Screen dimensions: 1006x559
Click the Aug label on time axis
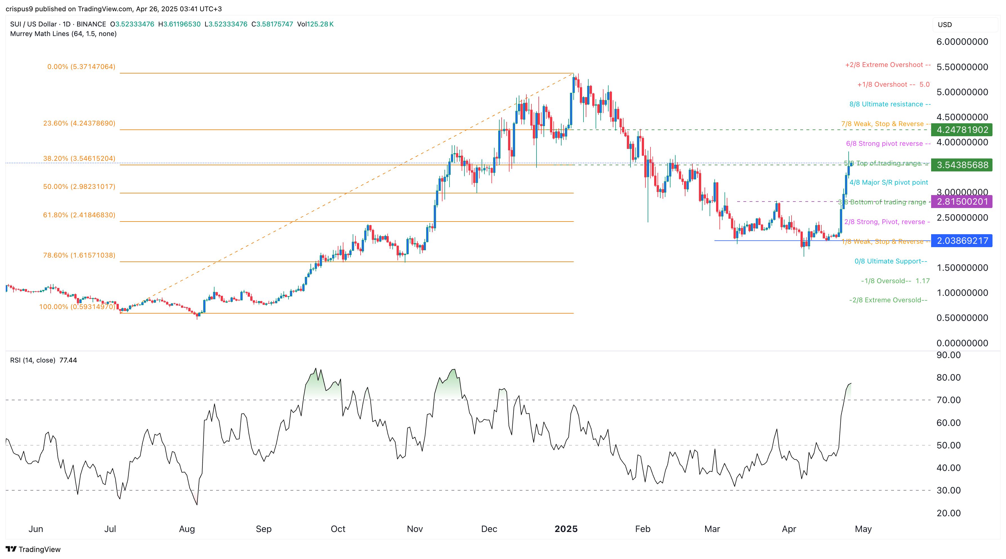[187, 529]
